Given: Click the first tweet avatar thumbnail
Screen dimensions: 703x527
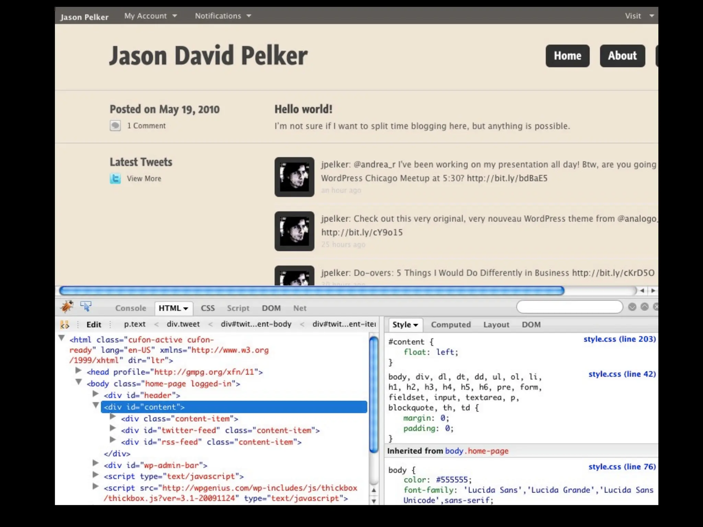Looking at the screenshot, I should tap(294, 177).
